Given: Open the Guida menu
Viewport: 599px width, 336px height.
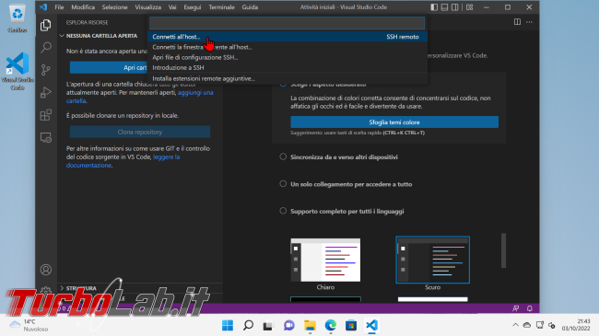Looking at the screenshot, I should pos(250,7).
